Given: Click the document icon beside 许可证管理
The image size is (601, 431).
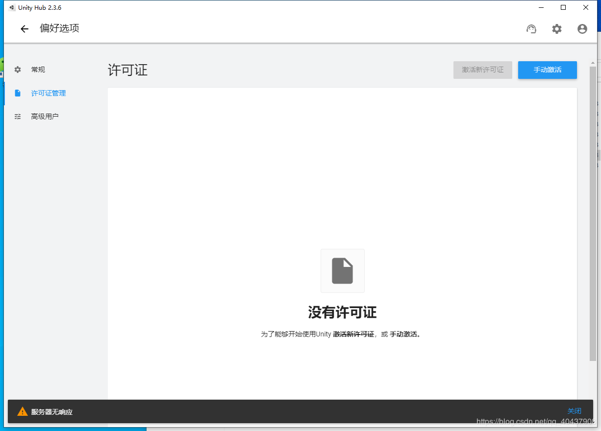Looking at the screenshot, I should coord(18,93).
